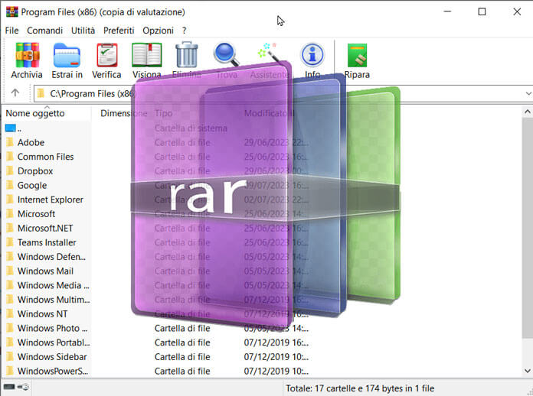Click the Windows Sidebar folder icon
This screenshot has height=396, width=533.
(10, 356)
